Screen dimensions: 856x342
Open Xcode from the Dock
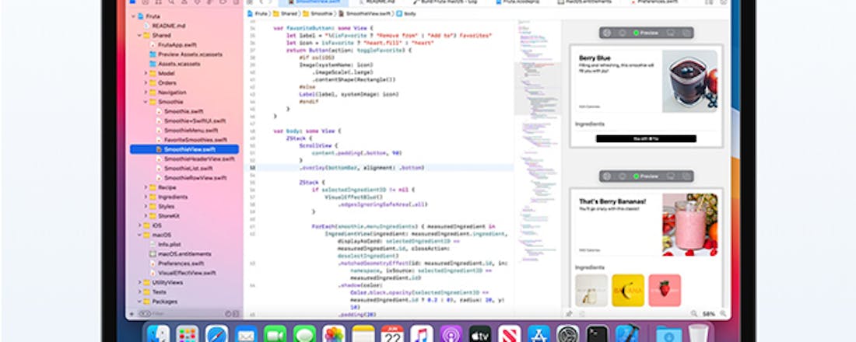pos(626,333)
